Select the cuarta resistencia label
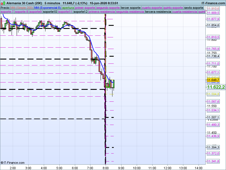Image resolution: width=226 pixels, height=170 pixels. pyautogui.click(x=185, y=12)
